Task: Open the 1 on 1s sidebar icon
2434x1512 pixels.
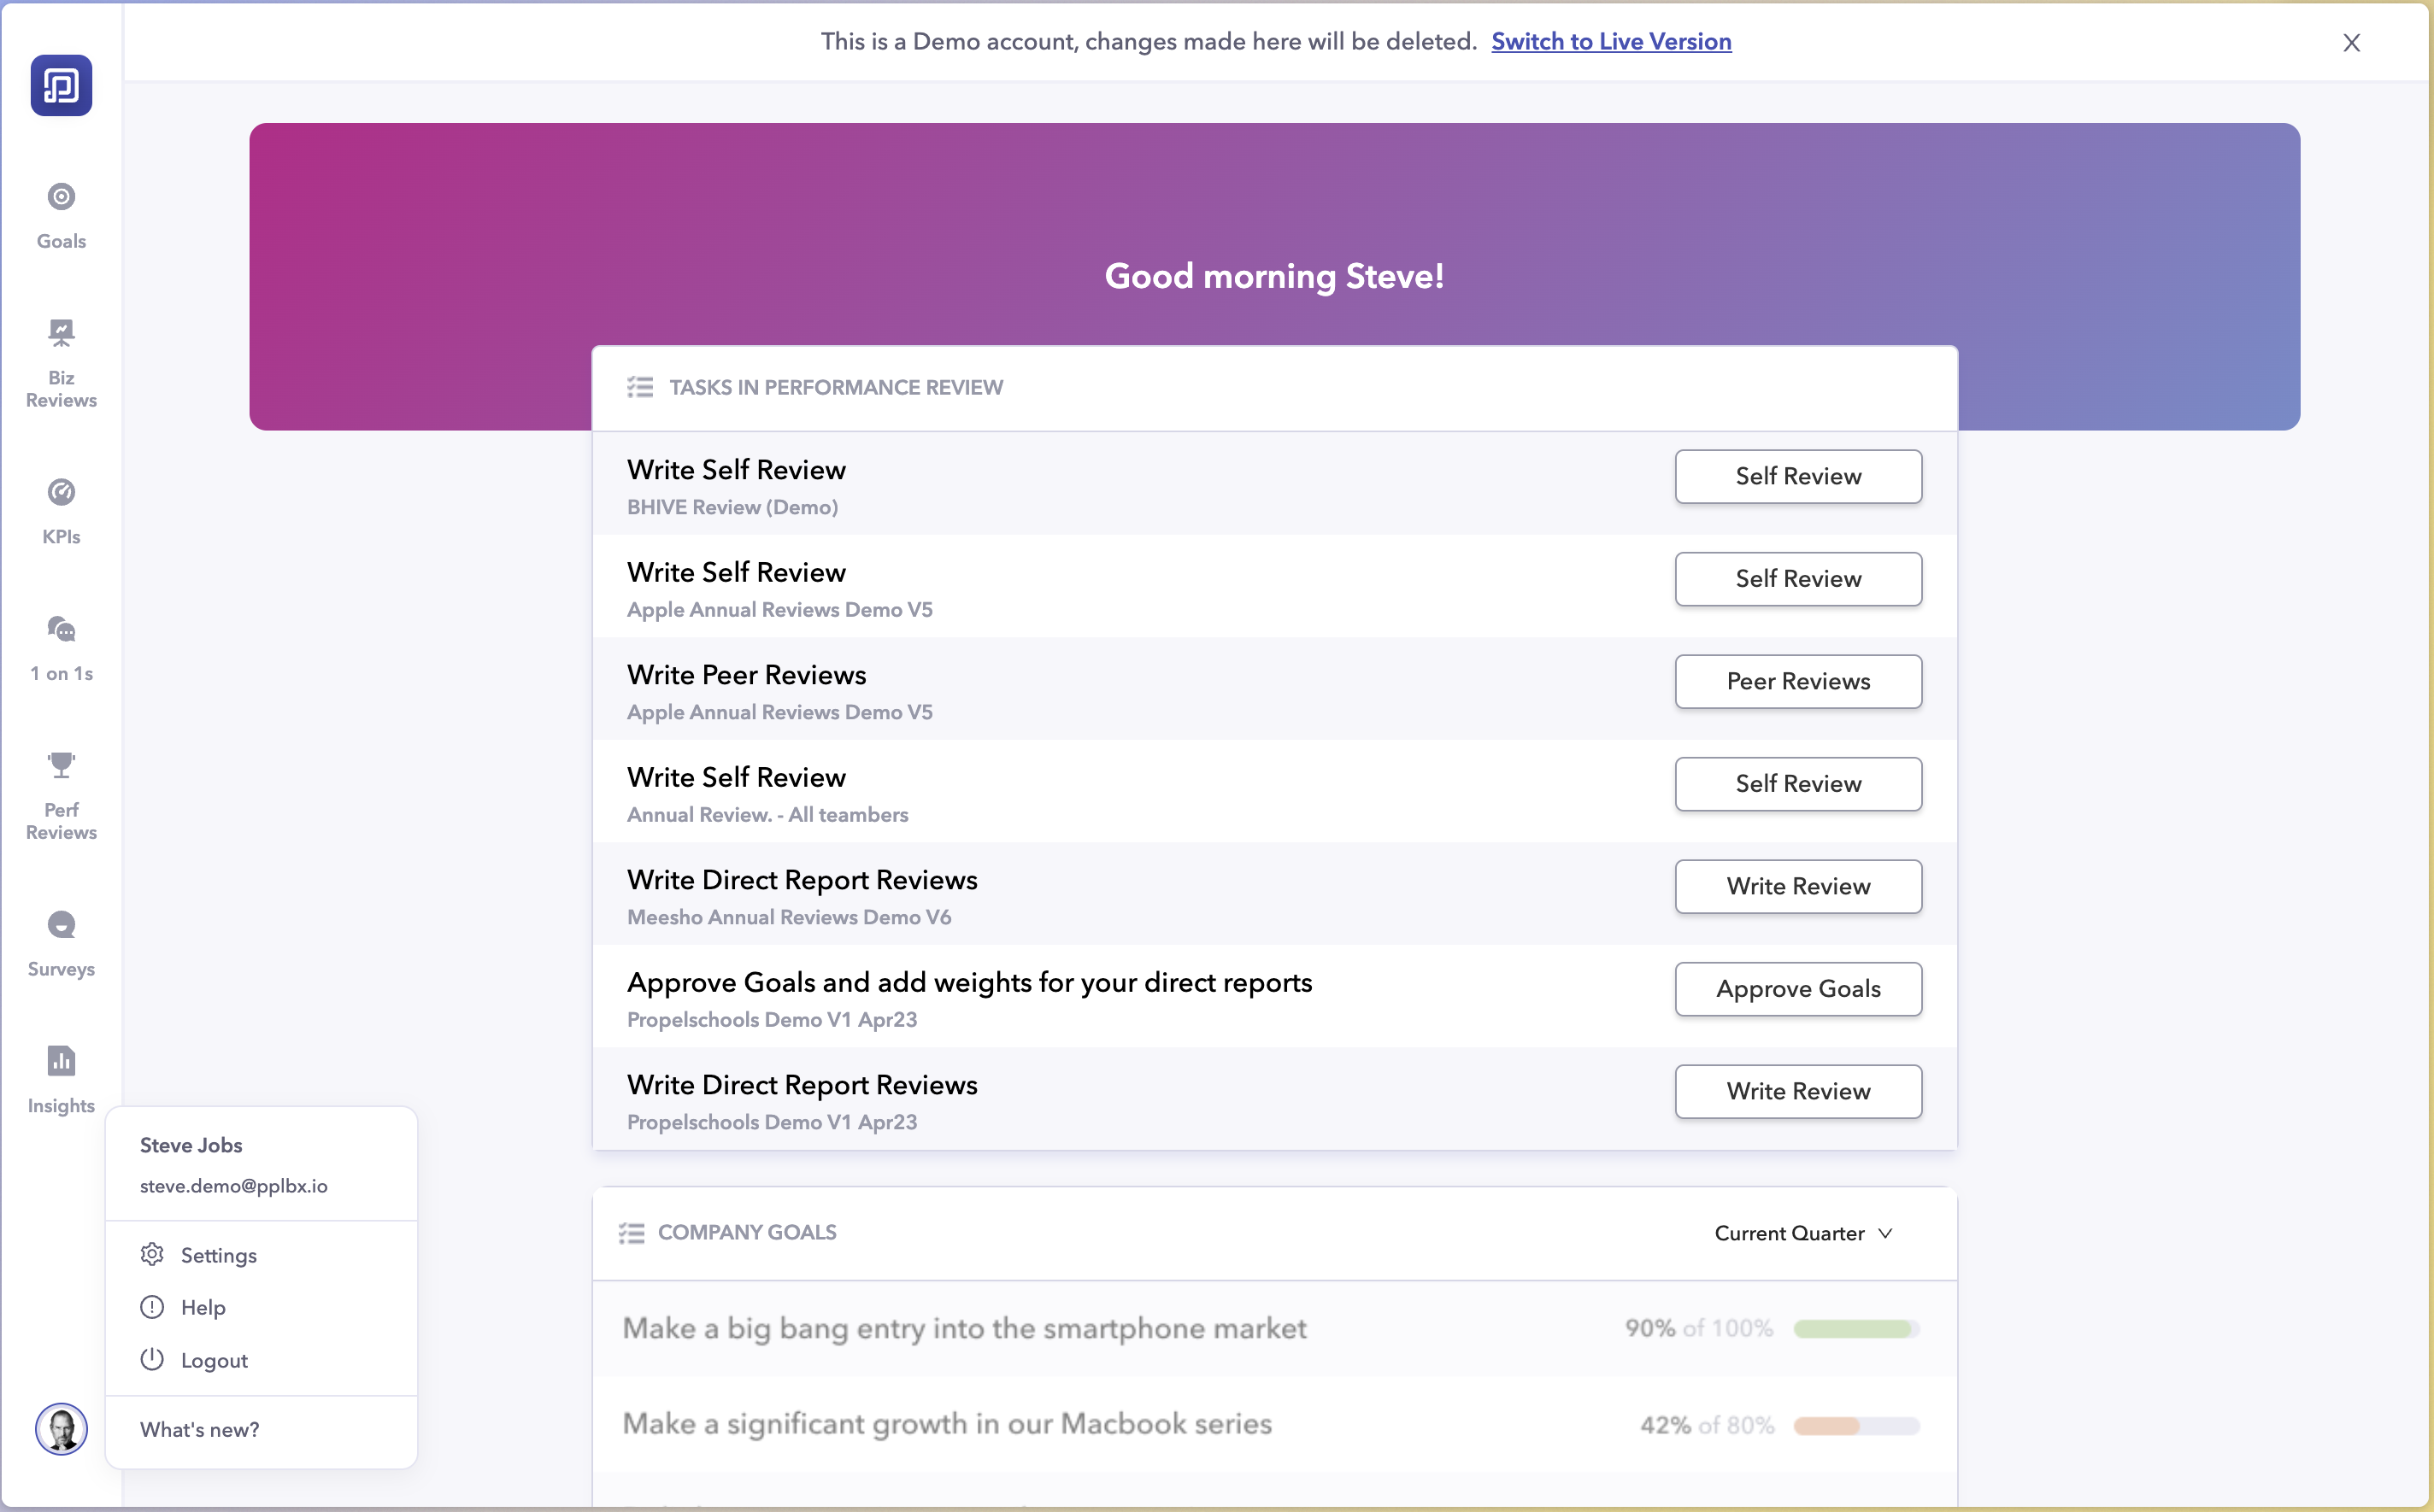Action: 61,629
